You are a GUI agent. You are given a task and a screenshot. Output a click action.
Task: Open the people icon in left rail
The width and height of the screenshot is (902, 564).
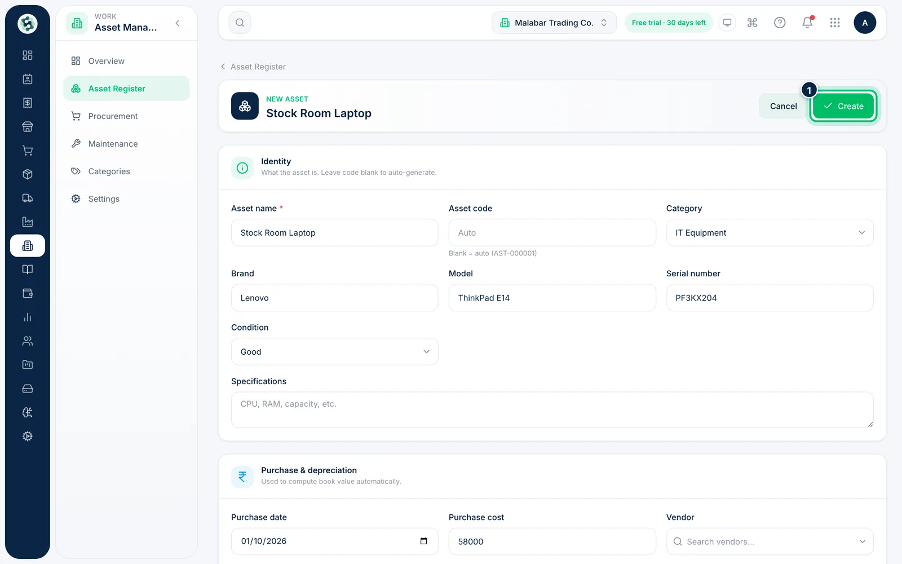27,341
